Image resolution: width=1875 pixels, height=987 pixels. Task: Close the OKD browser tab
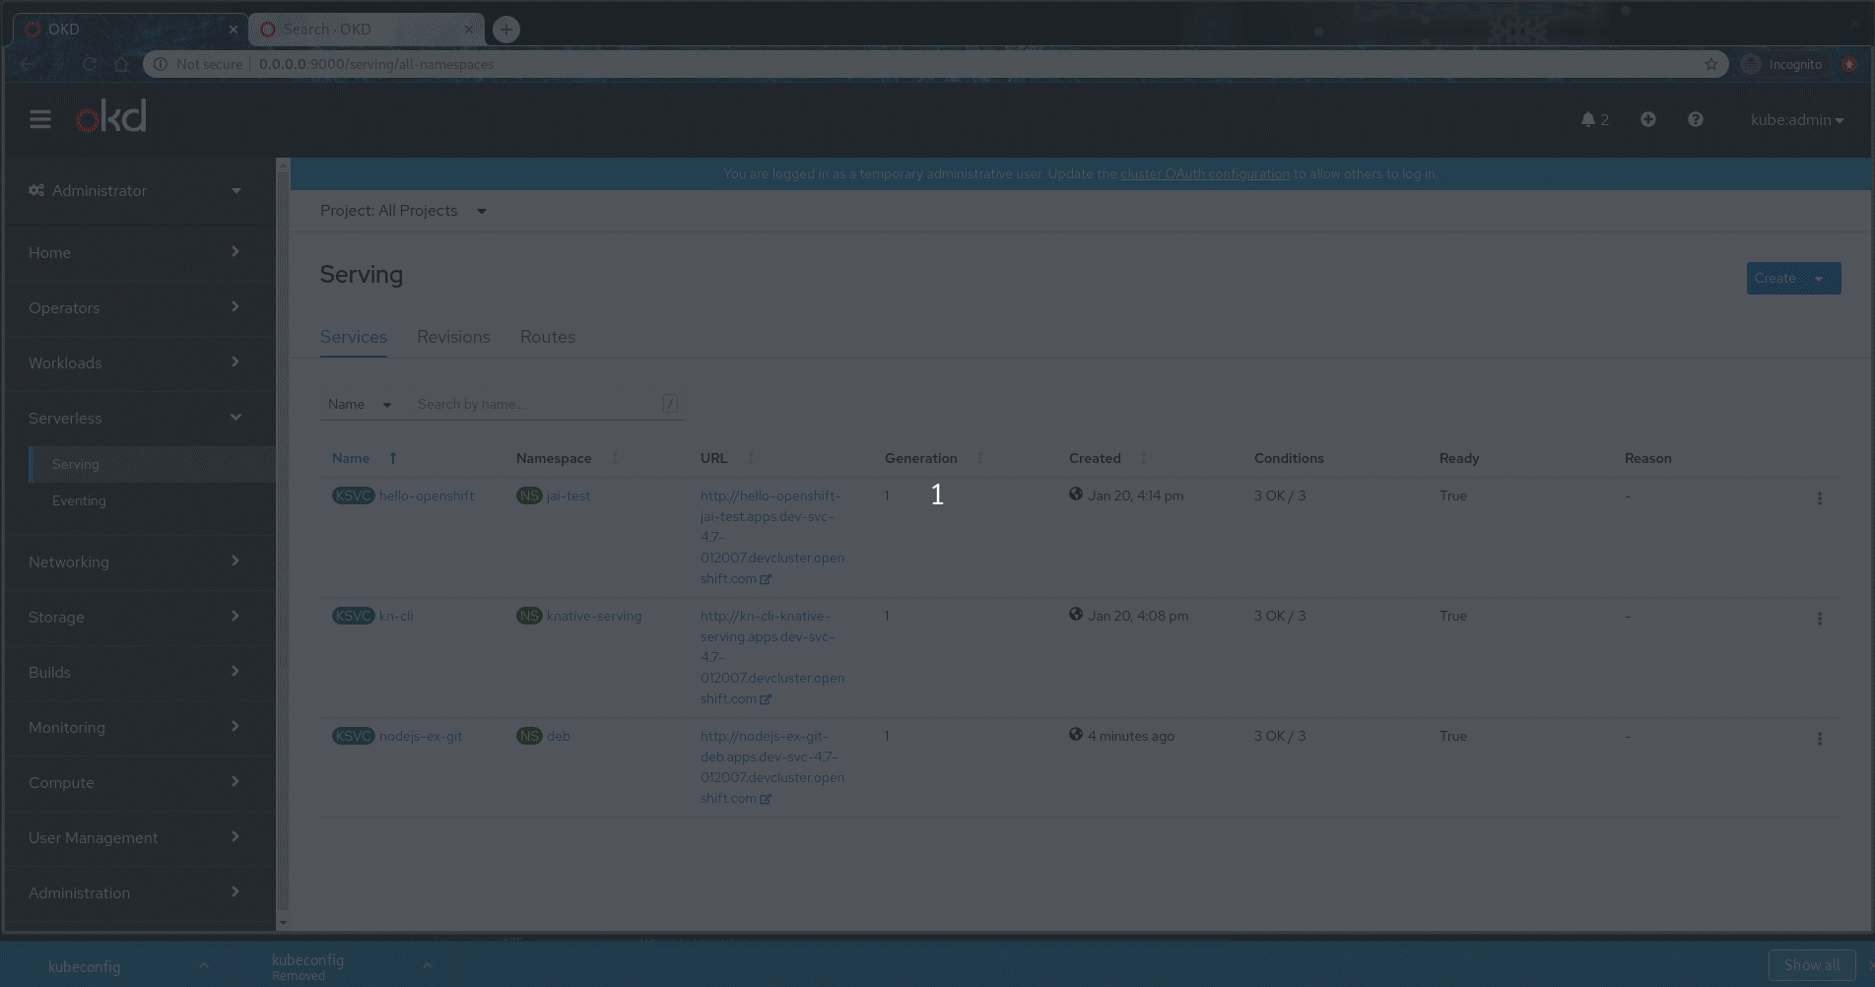tap(234, 30)
